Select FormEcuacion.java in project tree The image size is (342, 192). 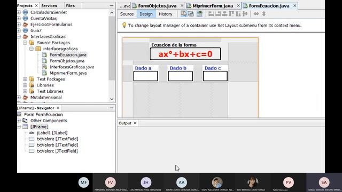[x=68, y=55]
